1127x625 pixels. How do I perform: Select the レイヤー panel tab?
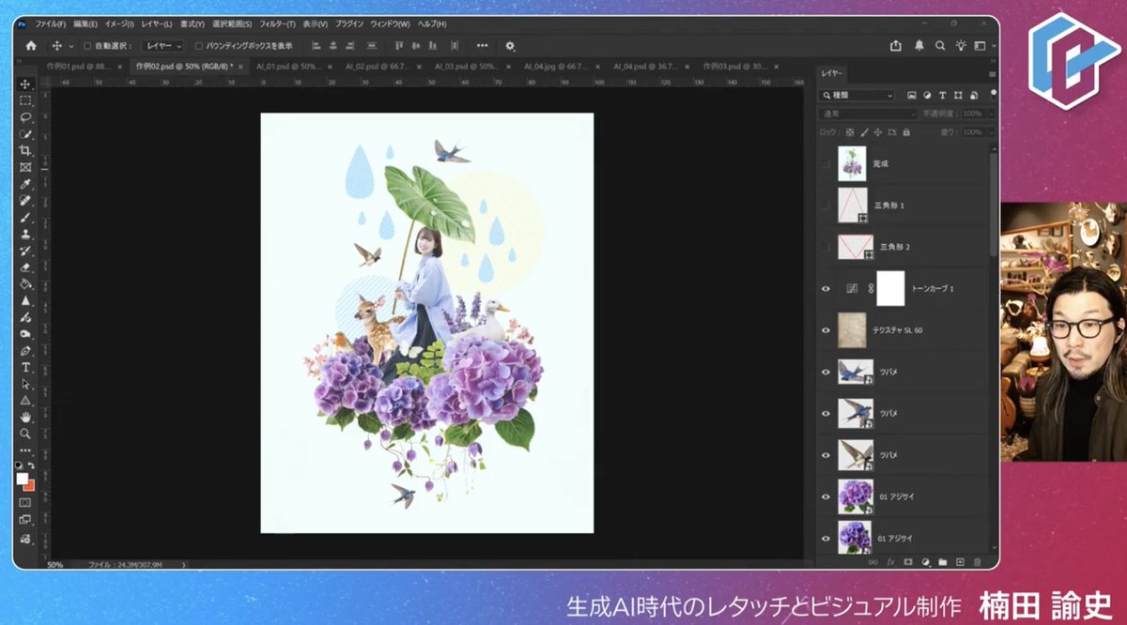point(833,73)
